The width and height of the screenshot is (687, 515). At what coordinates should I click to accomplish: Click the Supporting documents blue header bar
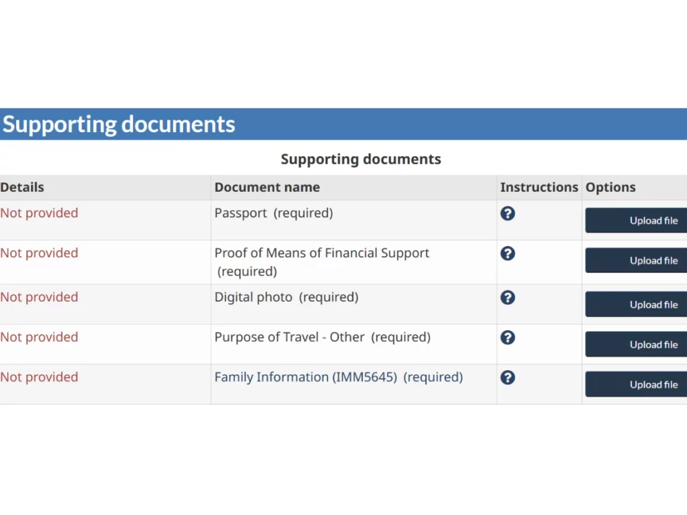point(119,124)
